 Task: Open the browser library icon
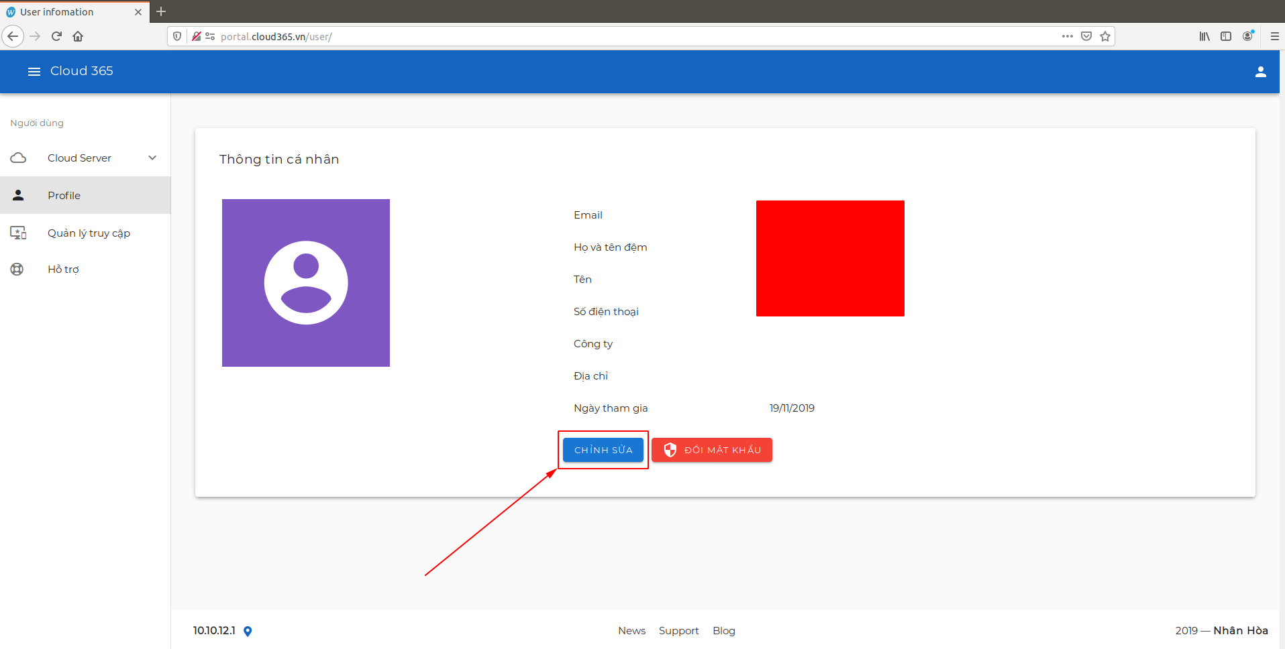[x=1204, y=36]
